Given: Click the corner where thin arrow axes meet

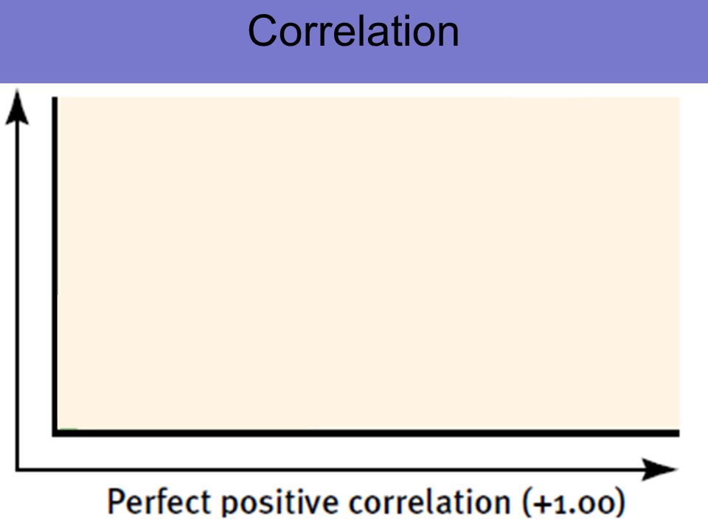Looking at the screenshot, I should coord(17,470).
